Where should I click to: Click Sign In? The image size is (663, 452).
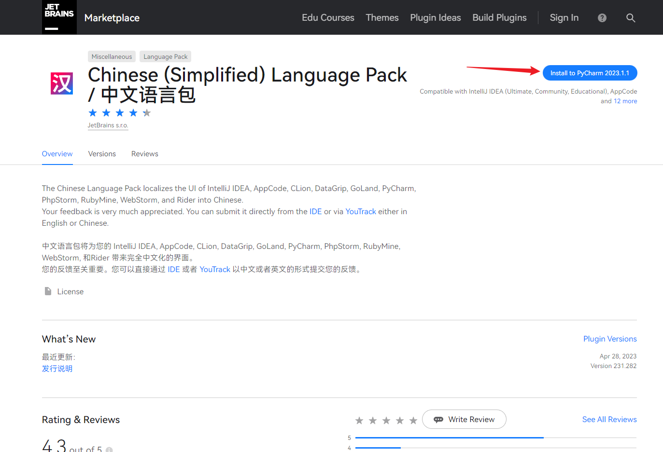(x=564, y=18)
